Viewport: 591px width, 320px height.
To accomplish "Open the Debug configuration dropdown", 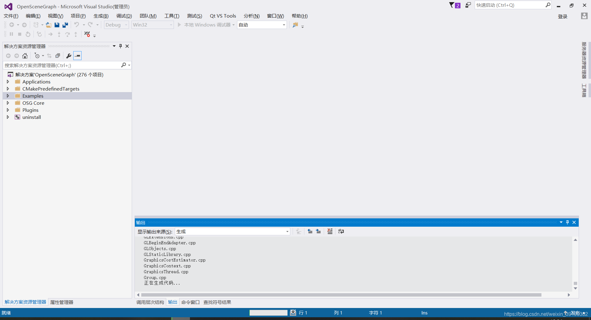I will click(116, 25).
